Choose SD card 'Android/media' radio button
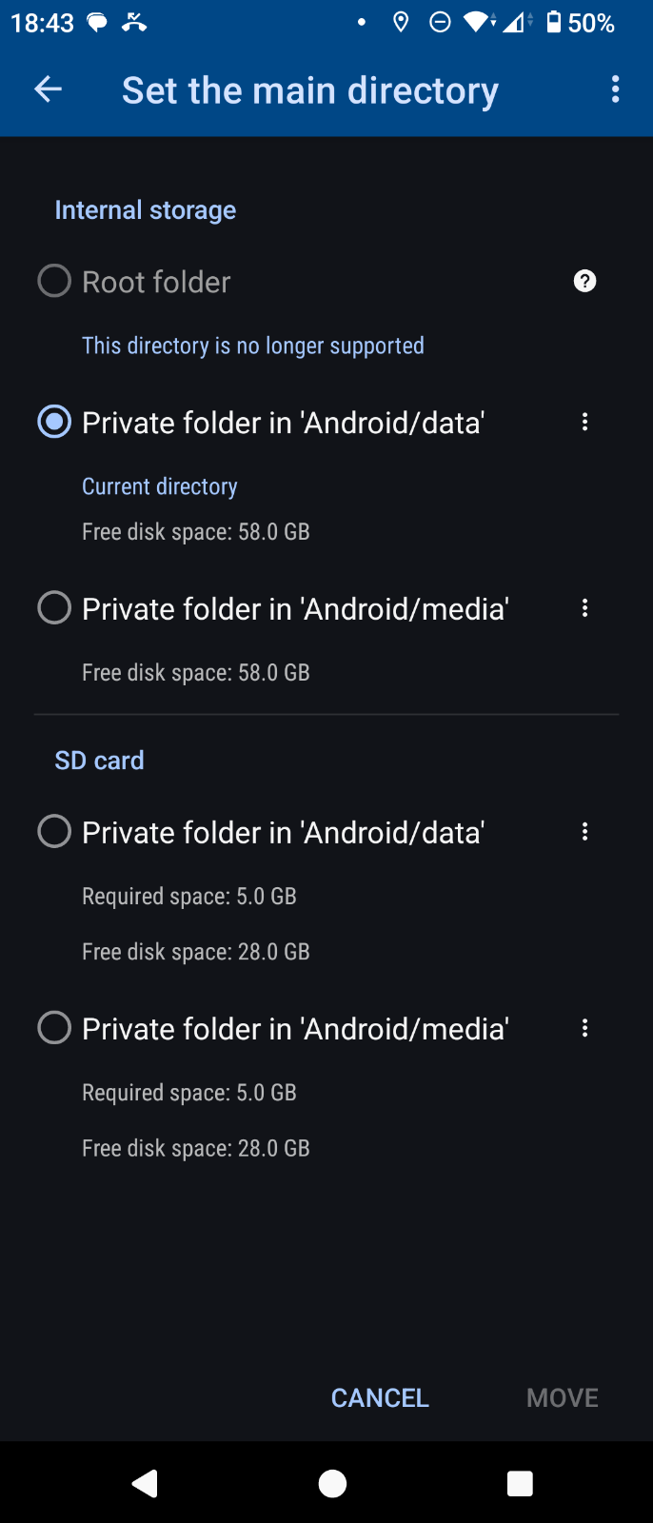This screenshot has height=1523, width=653. click(54, 1028)
